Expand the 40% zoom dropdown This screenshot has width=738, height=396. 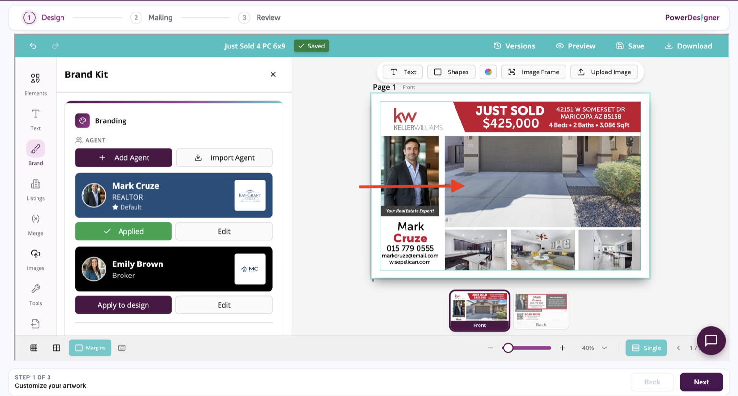[x=594, y=348]
